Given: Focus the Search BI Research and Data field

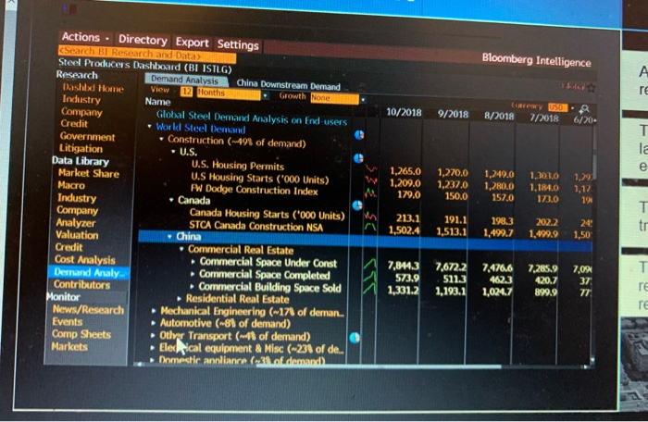Looking at the screenshot, I should point(147,54).
